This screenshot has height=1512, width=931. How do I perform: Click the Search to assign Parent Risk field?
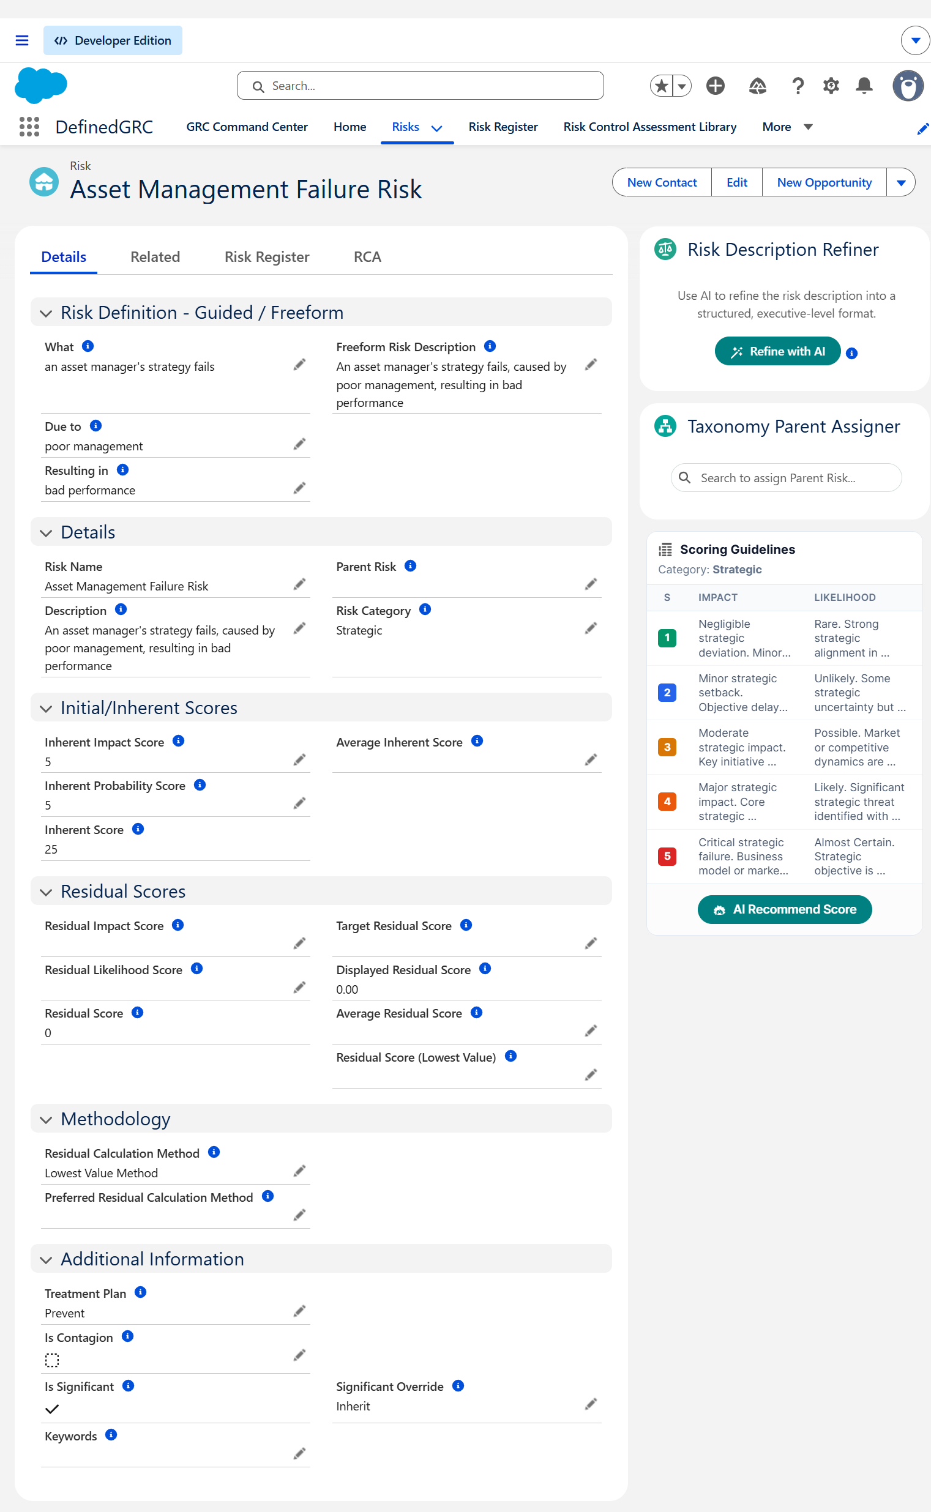pos(787,478)
